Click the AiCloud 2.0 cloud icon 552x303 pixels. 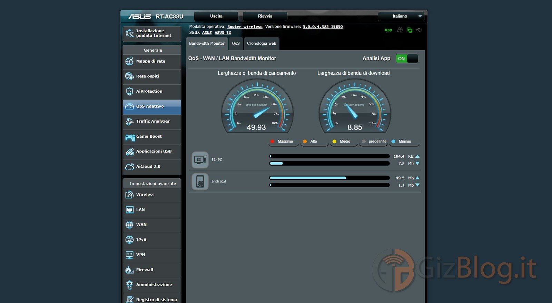point(129,167)
